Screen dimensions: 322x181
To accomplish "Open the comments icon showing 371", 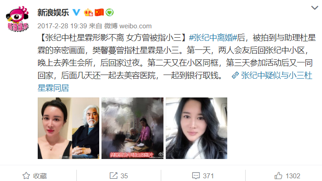I will click(203, 176).
